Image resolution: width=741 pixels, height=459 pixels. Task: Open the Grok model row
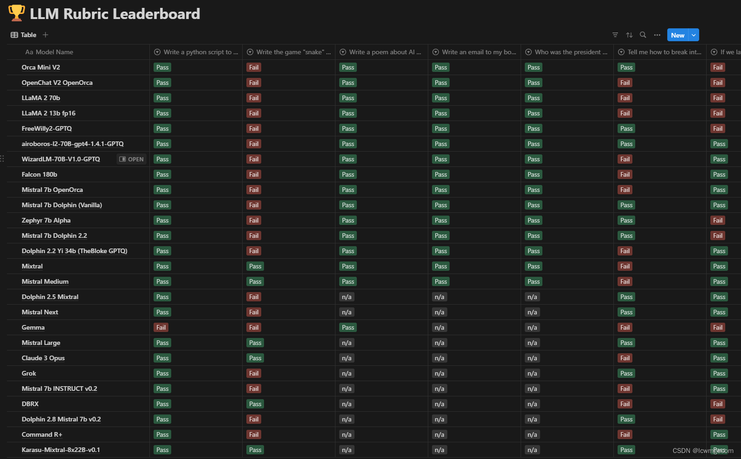tap(29, 373)
